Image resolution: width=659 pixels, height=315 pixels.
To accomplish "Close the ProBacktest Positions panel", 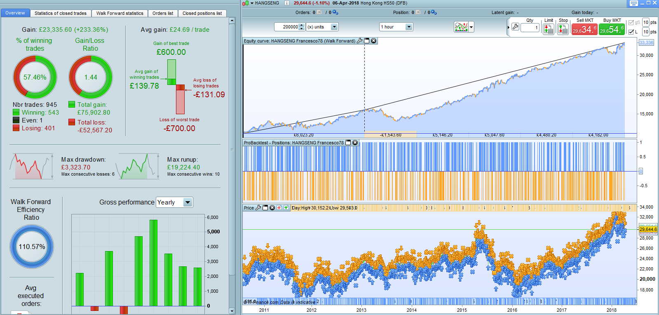I will (355, 143).
